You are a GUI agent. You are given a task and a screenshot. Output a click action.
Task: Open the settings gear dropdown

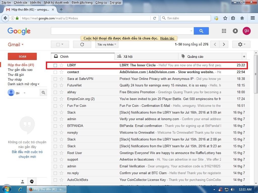[x=241, y=44]
